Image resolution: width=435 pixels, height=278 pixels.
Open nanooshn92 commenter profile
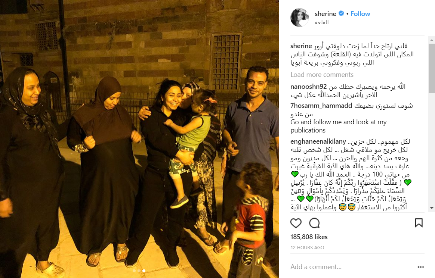tap(308, 87)
